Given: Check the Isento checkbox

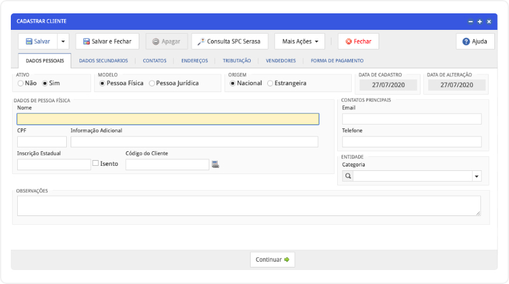Looking at the screenshot, I should click(x=96, y=163).
